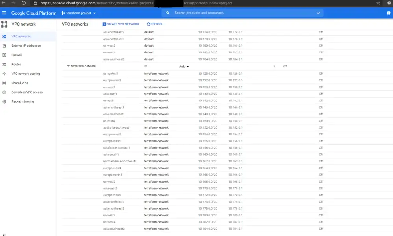Click the Routes icon in sidebar
The width and height of the screenshot is (393, 236).
pos(4,65)
